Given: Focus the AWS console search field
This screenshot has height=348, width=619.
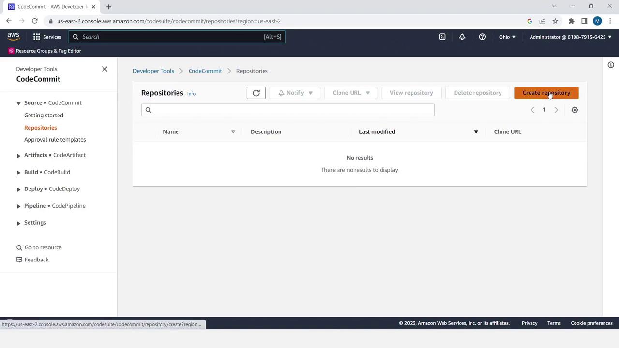Looking at the screenshot, I should point(177,37).
